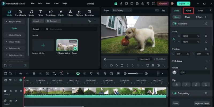Switch to the Audio properties tab
This screenshot has height=107, width=214.
[188, 11]
